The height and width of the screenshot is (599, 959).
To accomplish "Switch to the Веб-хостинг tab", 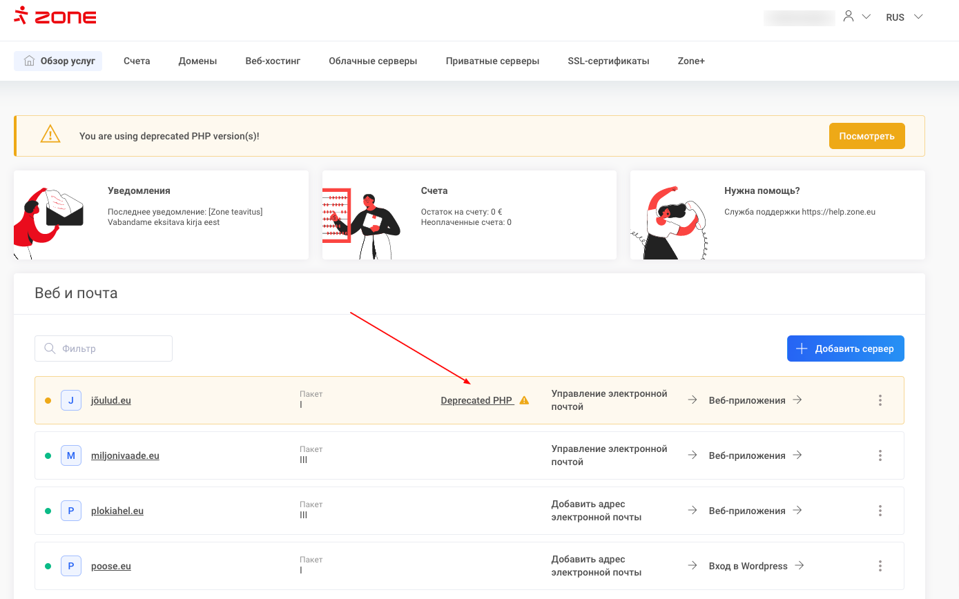I will click(x=273, y=61).
